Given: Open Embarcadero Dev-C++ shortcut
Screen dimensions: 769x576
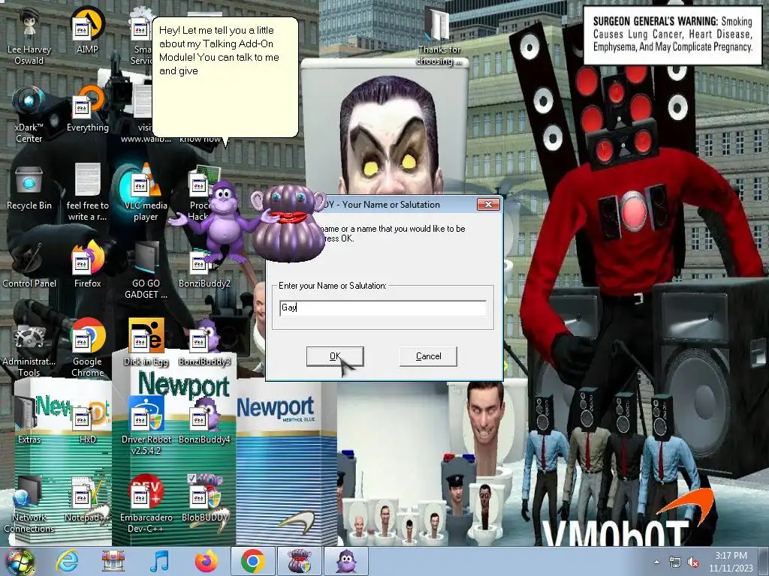Looking at the screenshot, I should coord(146,505).
